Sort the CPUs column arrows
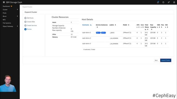 pyautogui.click(x=139, y=27)
